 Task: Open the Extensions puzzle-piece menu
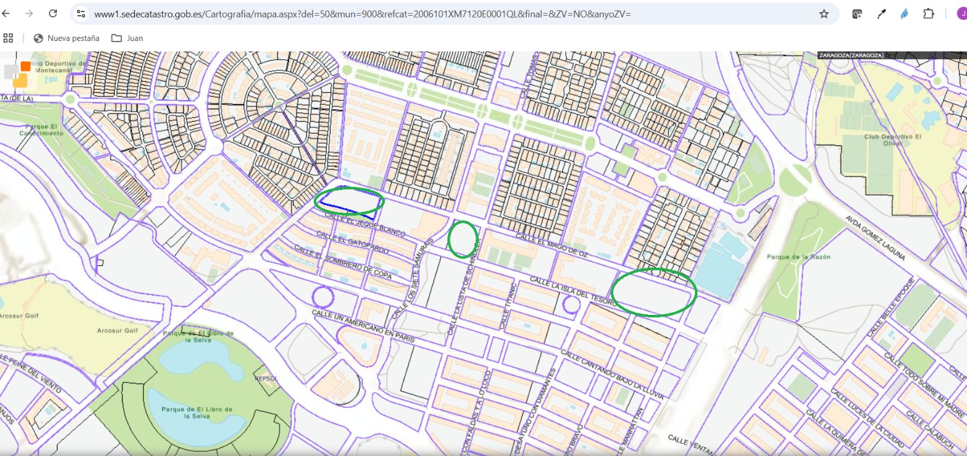pyautogui.click(x=928, y=14)
